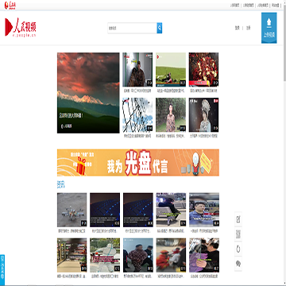Open the second link in the top-right navigation
Viewport: 286px width, 286px height.
(x=249, y=5)
